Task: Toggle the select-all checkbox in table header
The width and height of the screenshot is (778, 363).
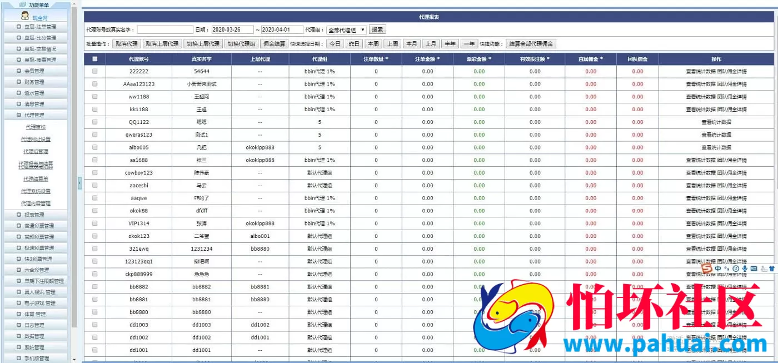Action: pyautogui.click(x=94, y=59)
